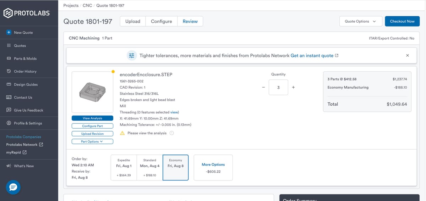Expand the Part Options dropdown

coord(92,141)
